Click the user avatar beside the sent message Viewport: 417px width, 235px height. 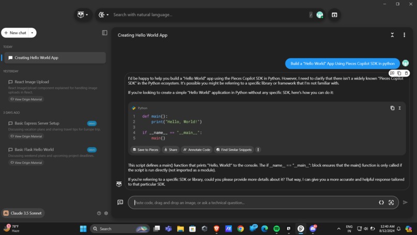(x=405, y=63)
